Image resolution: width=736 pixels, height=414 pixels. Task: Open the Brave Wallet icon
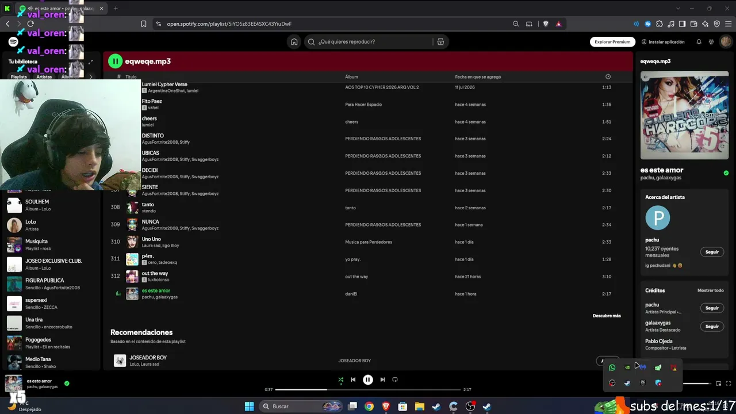coord(694,24)
